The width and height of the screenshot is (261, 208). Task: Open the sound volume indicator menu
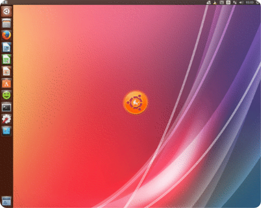coord(241,2)
